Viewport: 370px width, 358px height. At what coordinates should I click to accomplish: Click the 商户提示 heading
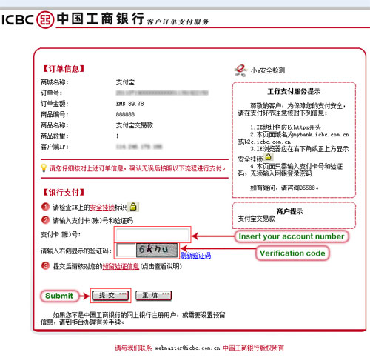click(290, 211)
